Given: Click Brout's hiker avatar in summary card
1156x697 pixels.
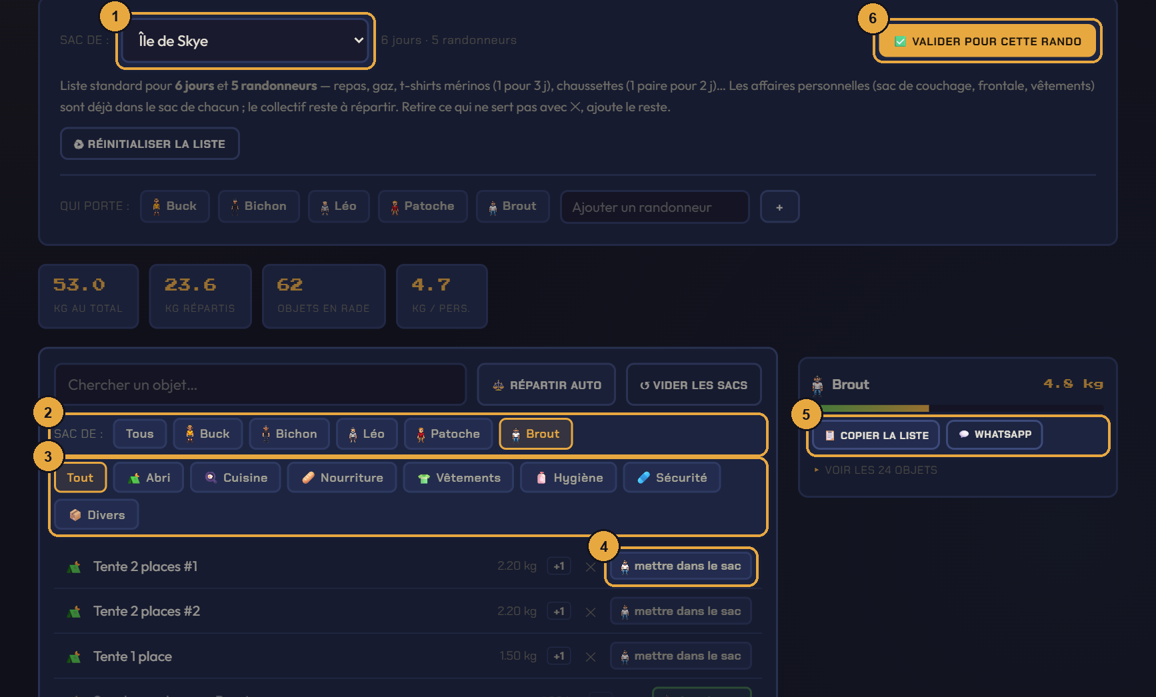Looking at the screenshot, I should point(818,385).
